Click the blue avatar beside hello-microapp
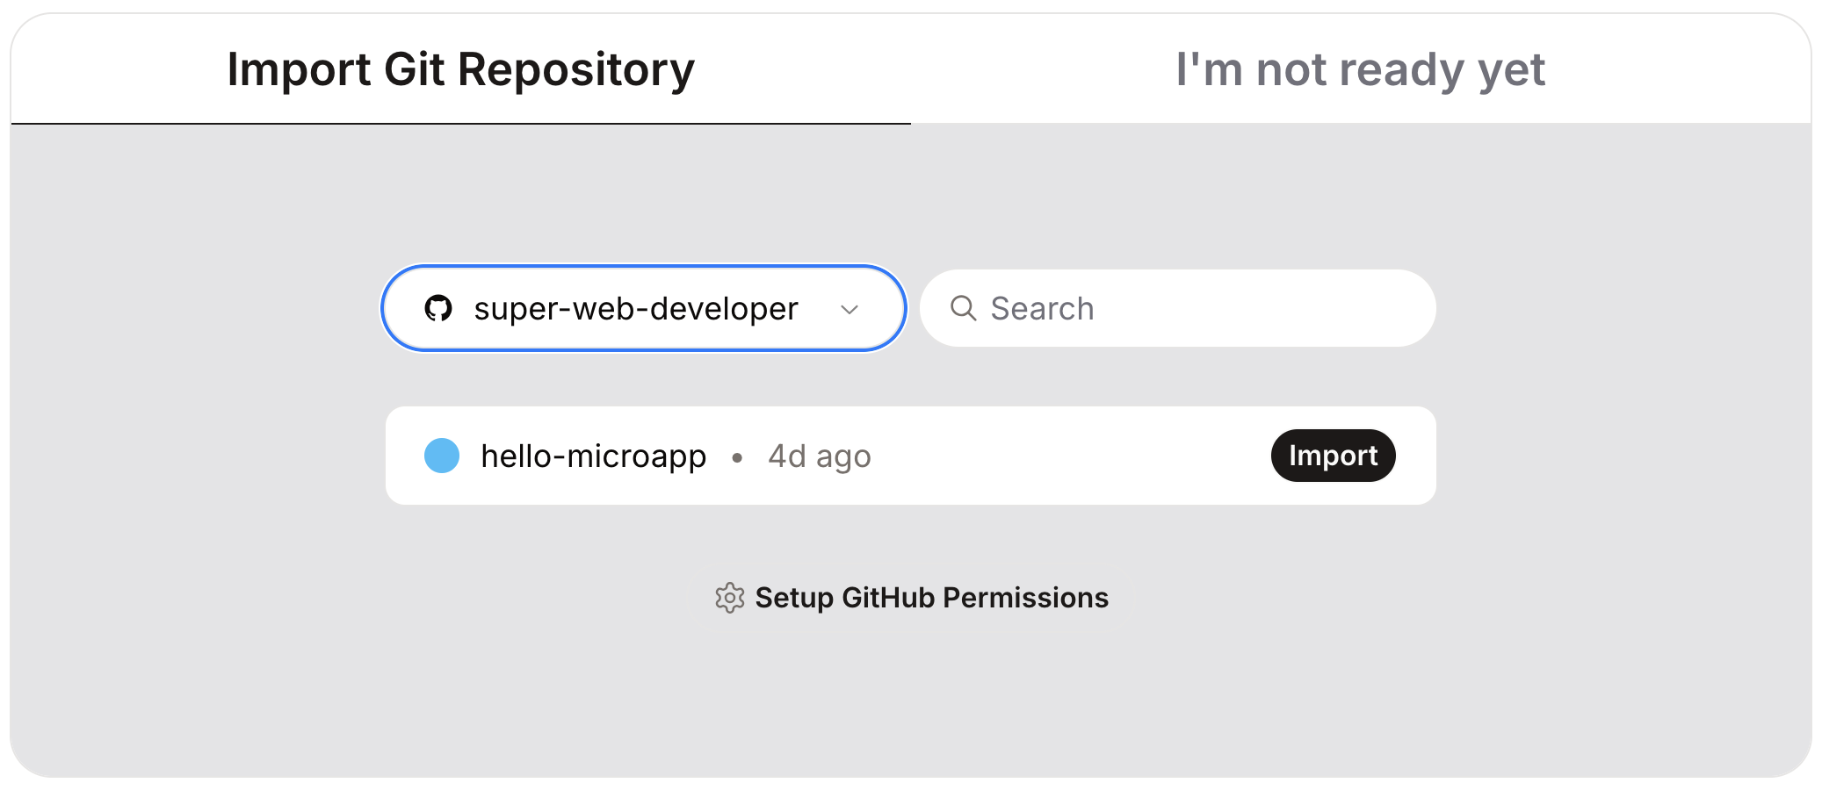 [x=442, y=456]
